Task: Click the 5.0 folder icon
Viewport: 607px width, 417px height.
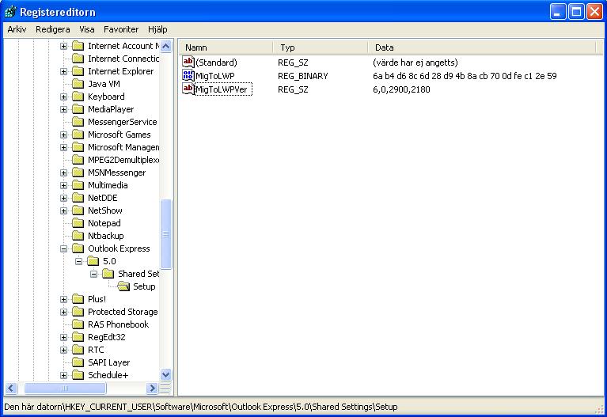Action: point(93,261)
